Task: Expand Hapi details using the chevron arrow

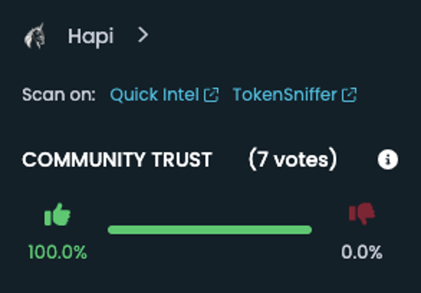Action: pos(143,36)
